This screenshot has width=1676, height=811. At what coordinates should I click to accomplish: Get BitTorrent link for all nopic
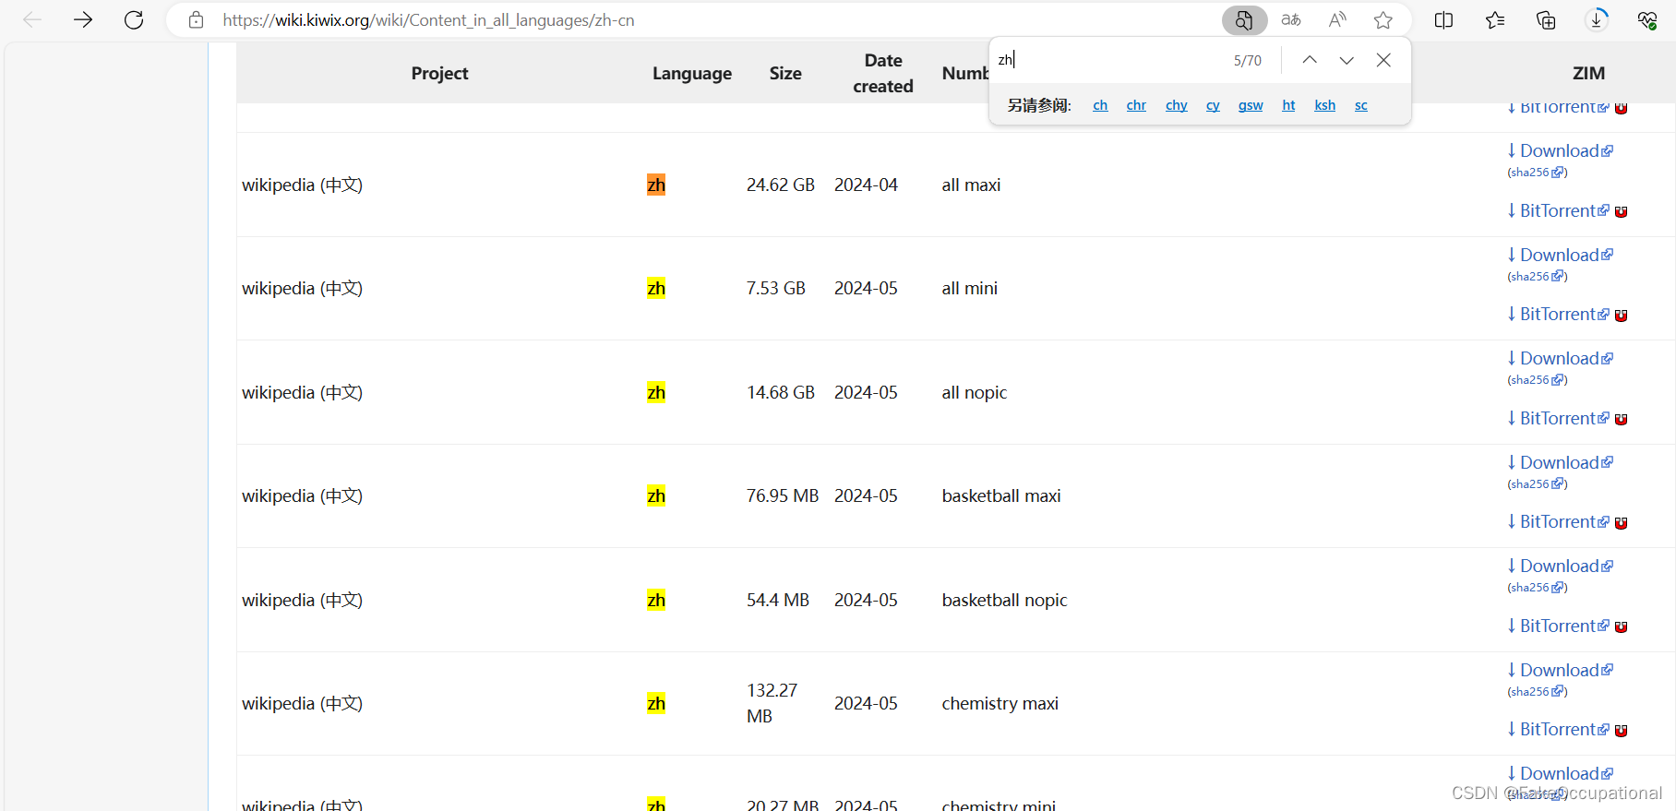click(1558, 418)
